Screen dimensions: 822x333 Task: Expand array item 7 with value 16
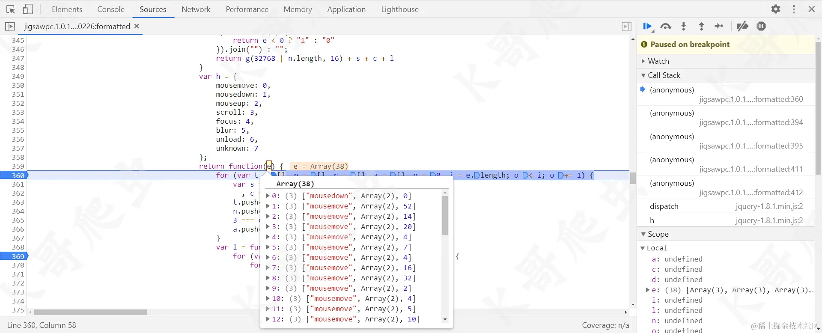[268, 268]
